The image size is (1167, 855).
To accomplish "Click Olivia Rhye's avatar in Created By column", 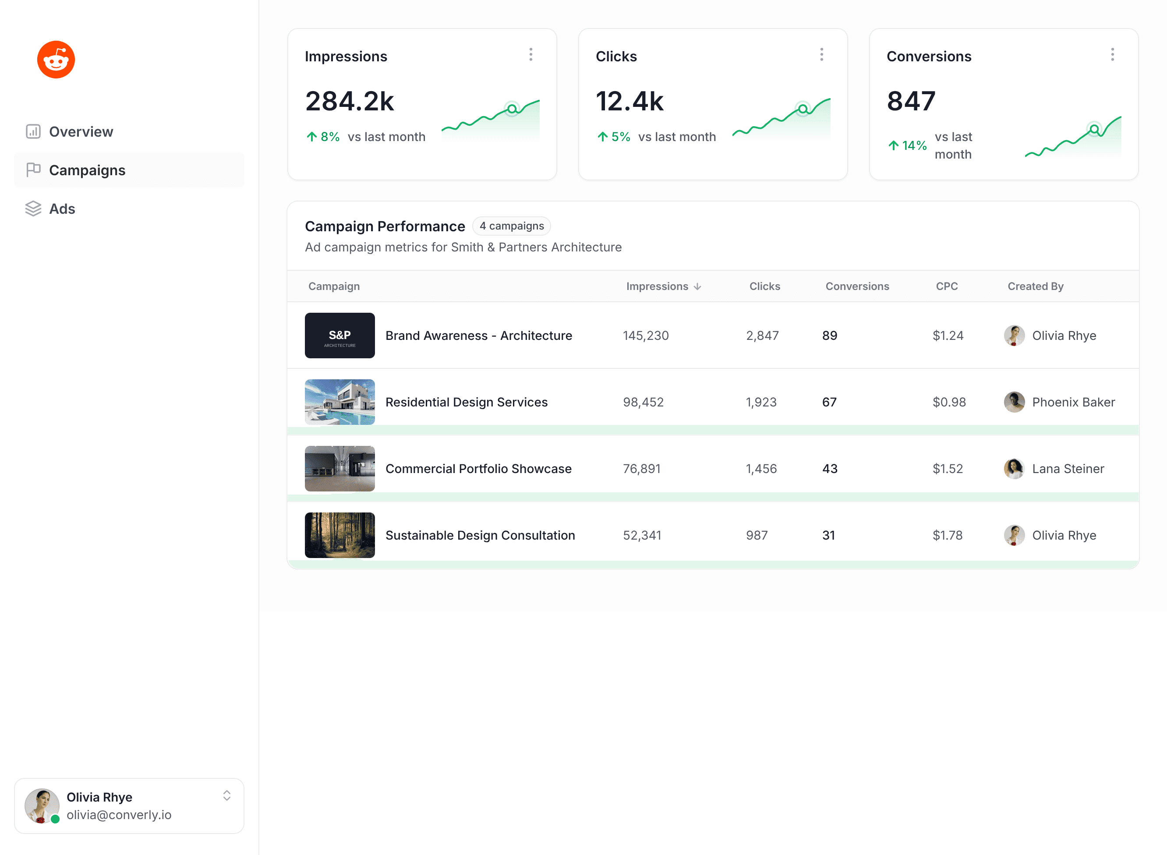I will pyautogui.click(x=1015, y=336).
